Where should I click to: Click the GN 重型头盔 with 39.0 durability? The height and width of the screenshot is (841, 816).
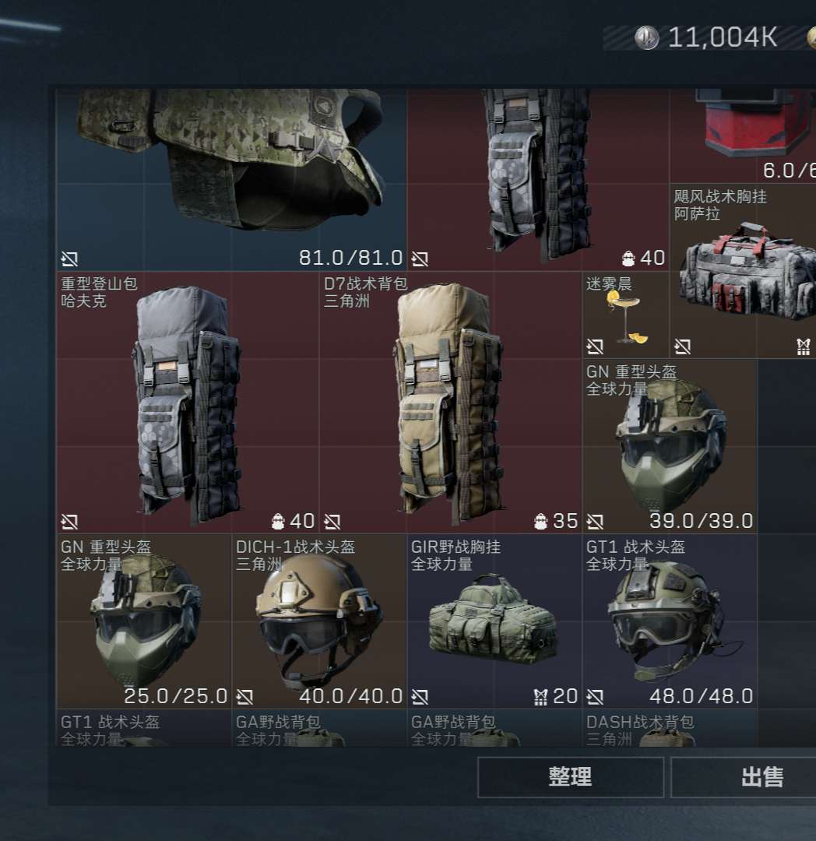pyautogui.click(x=670, y=446)
